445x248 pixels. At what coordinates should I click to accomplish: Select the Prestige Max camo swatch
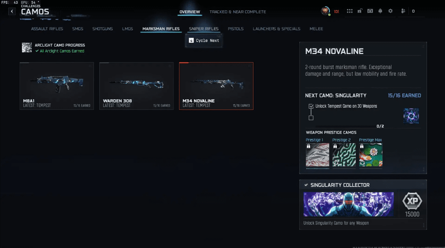[371, 155]
